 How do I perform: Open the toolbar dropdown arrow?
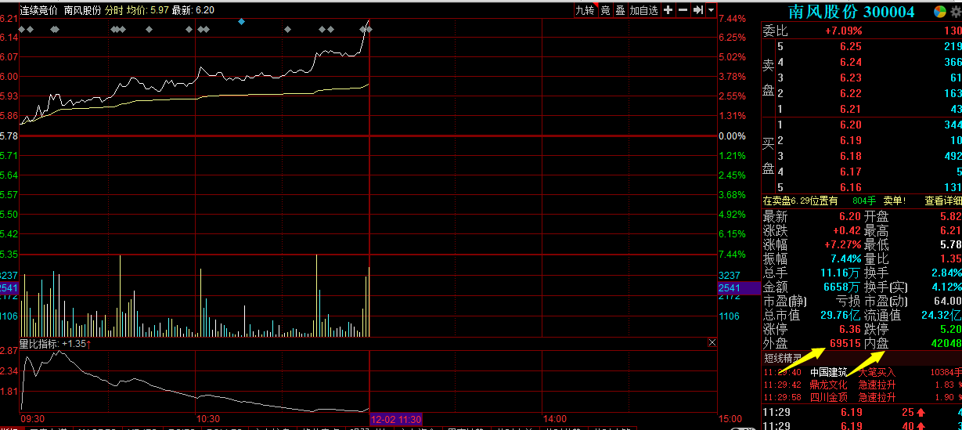pyautogui.click(x=711, y=10)
